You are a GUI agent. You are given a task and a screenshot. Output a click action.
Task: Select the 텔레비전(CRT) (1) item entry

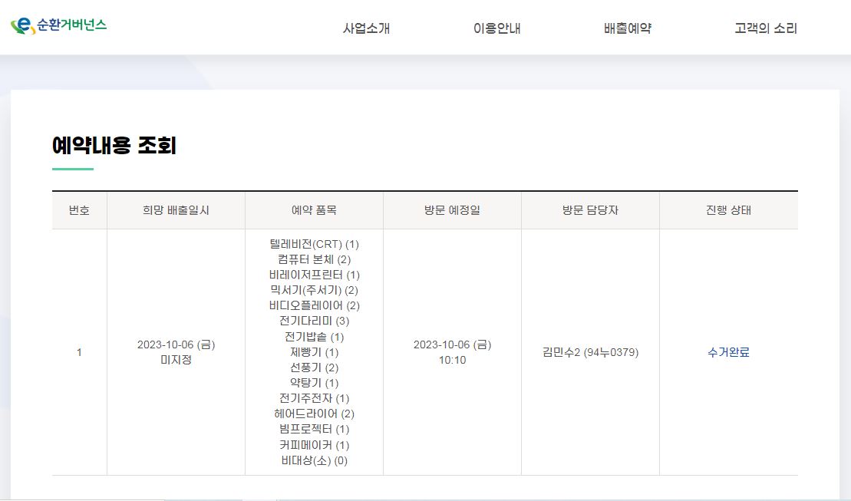pyautogui.click(x=314, y=244)
